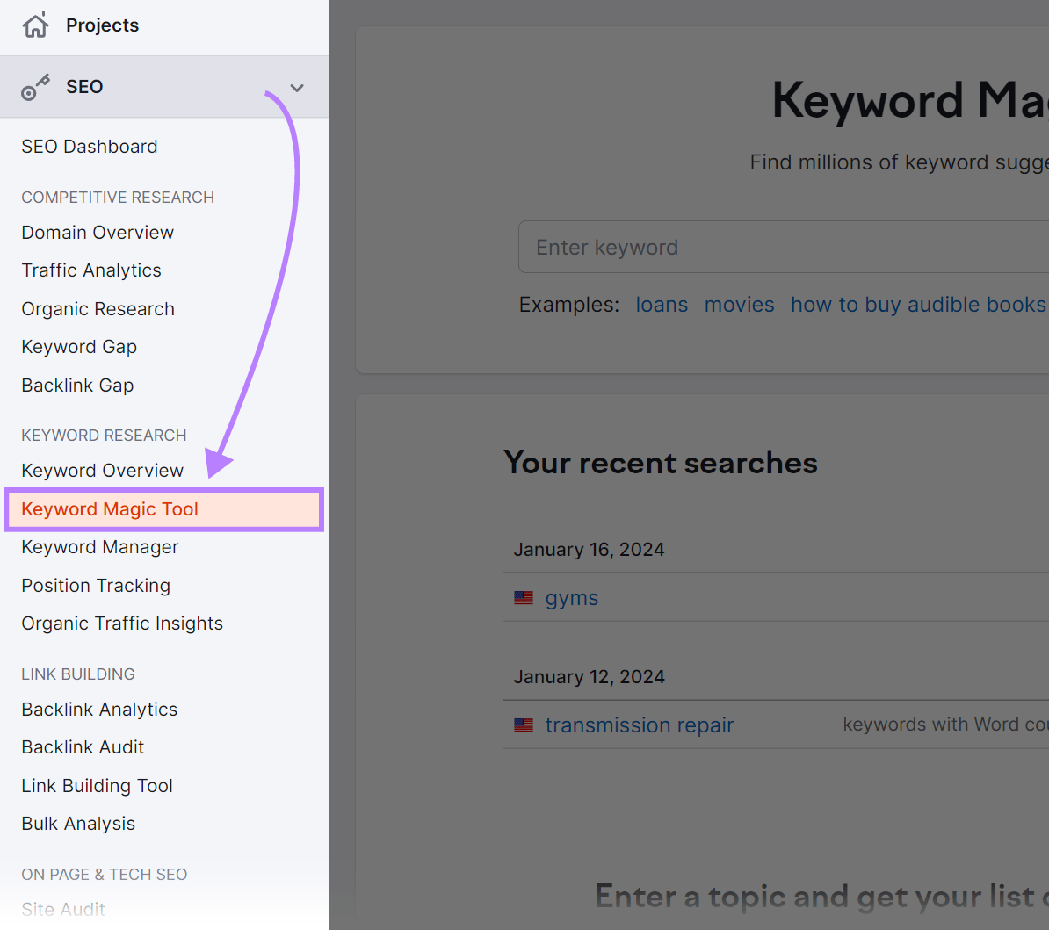Screen dimensions: 1049x930
Task: Click the "movies" example keyword link
Action: point(739,304)
